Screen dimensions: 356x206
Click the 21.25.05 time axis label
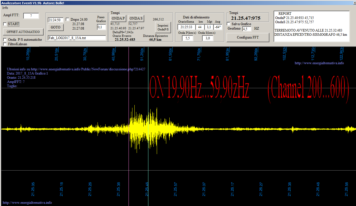point(33,189)
